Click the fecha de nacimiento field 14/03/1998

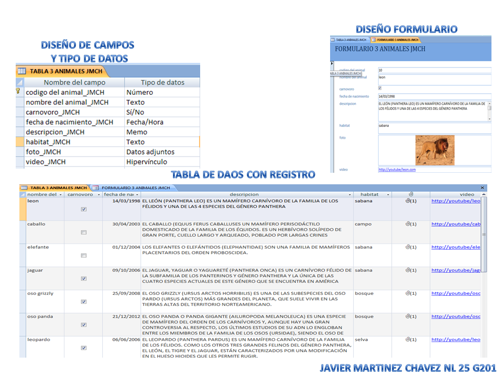pos(434,96)
